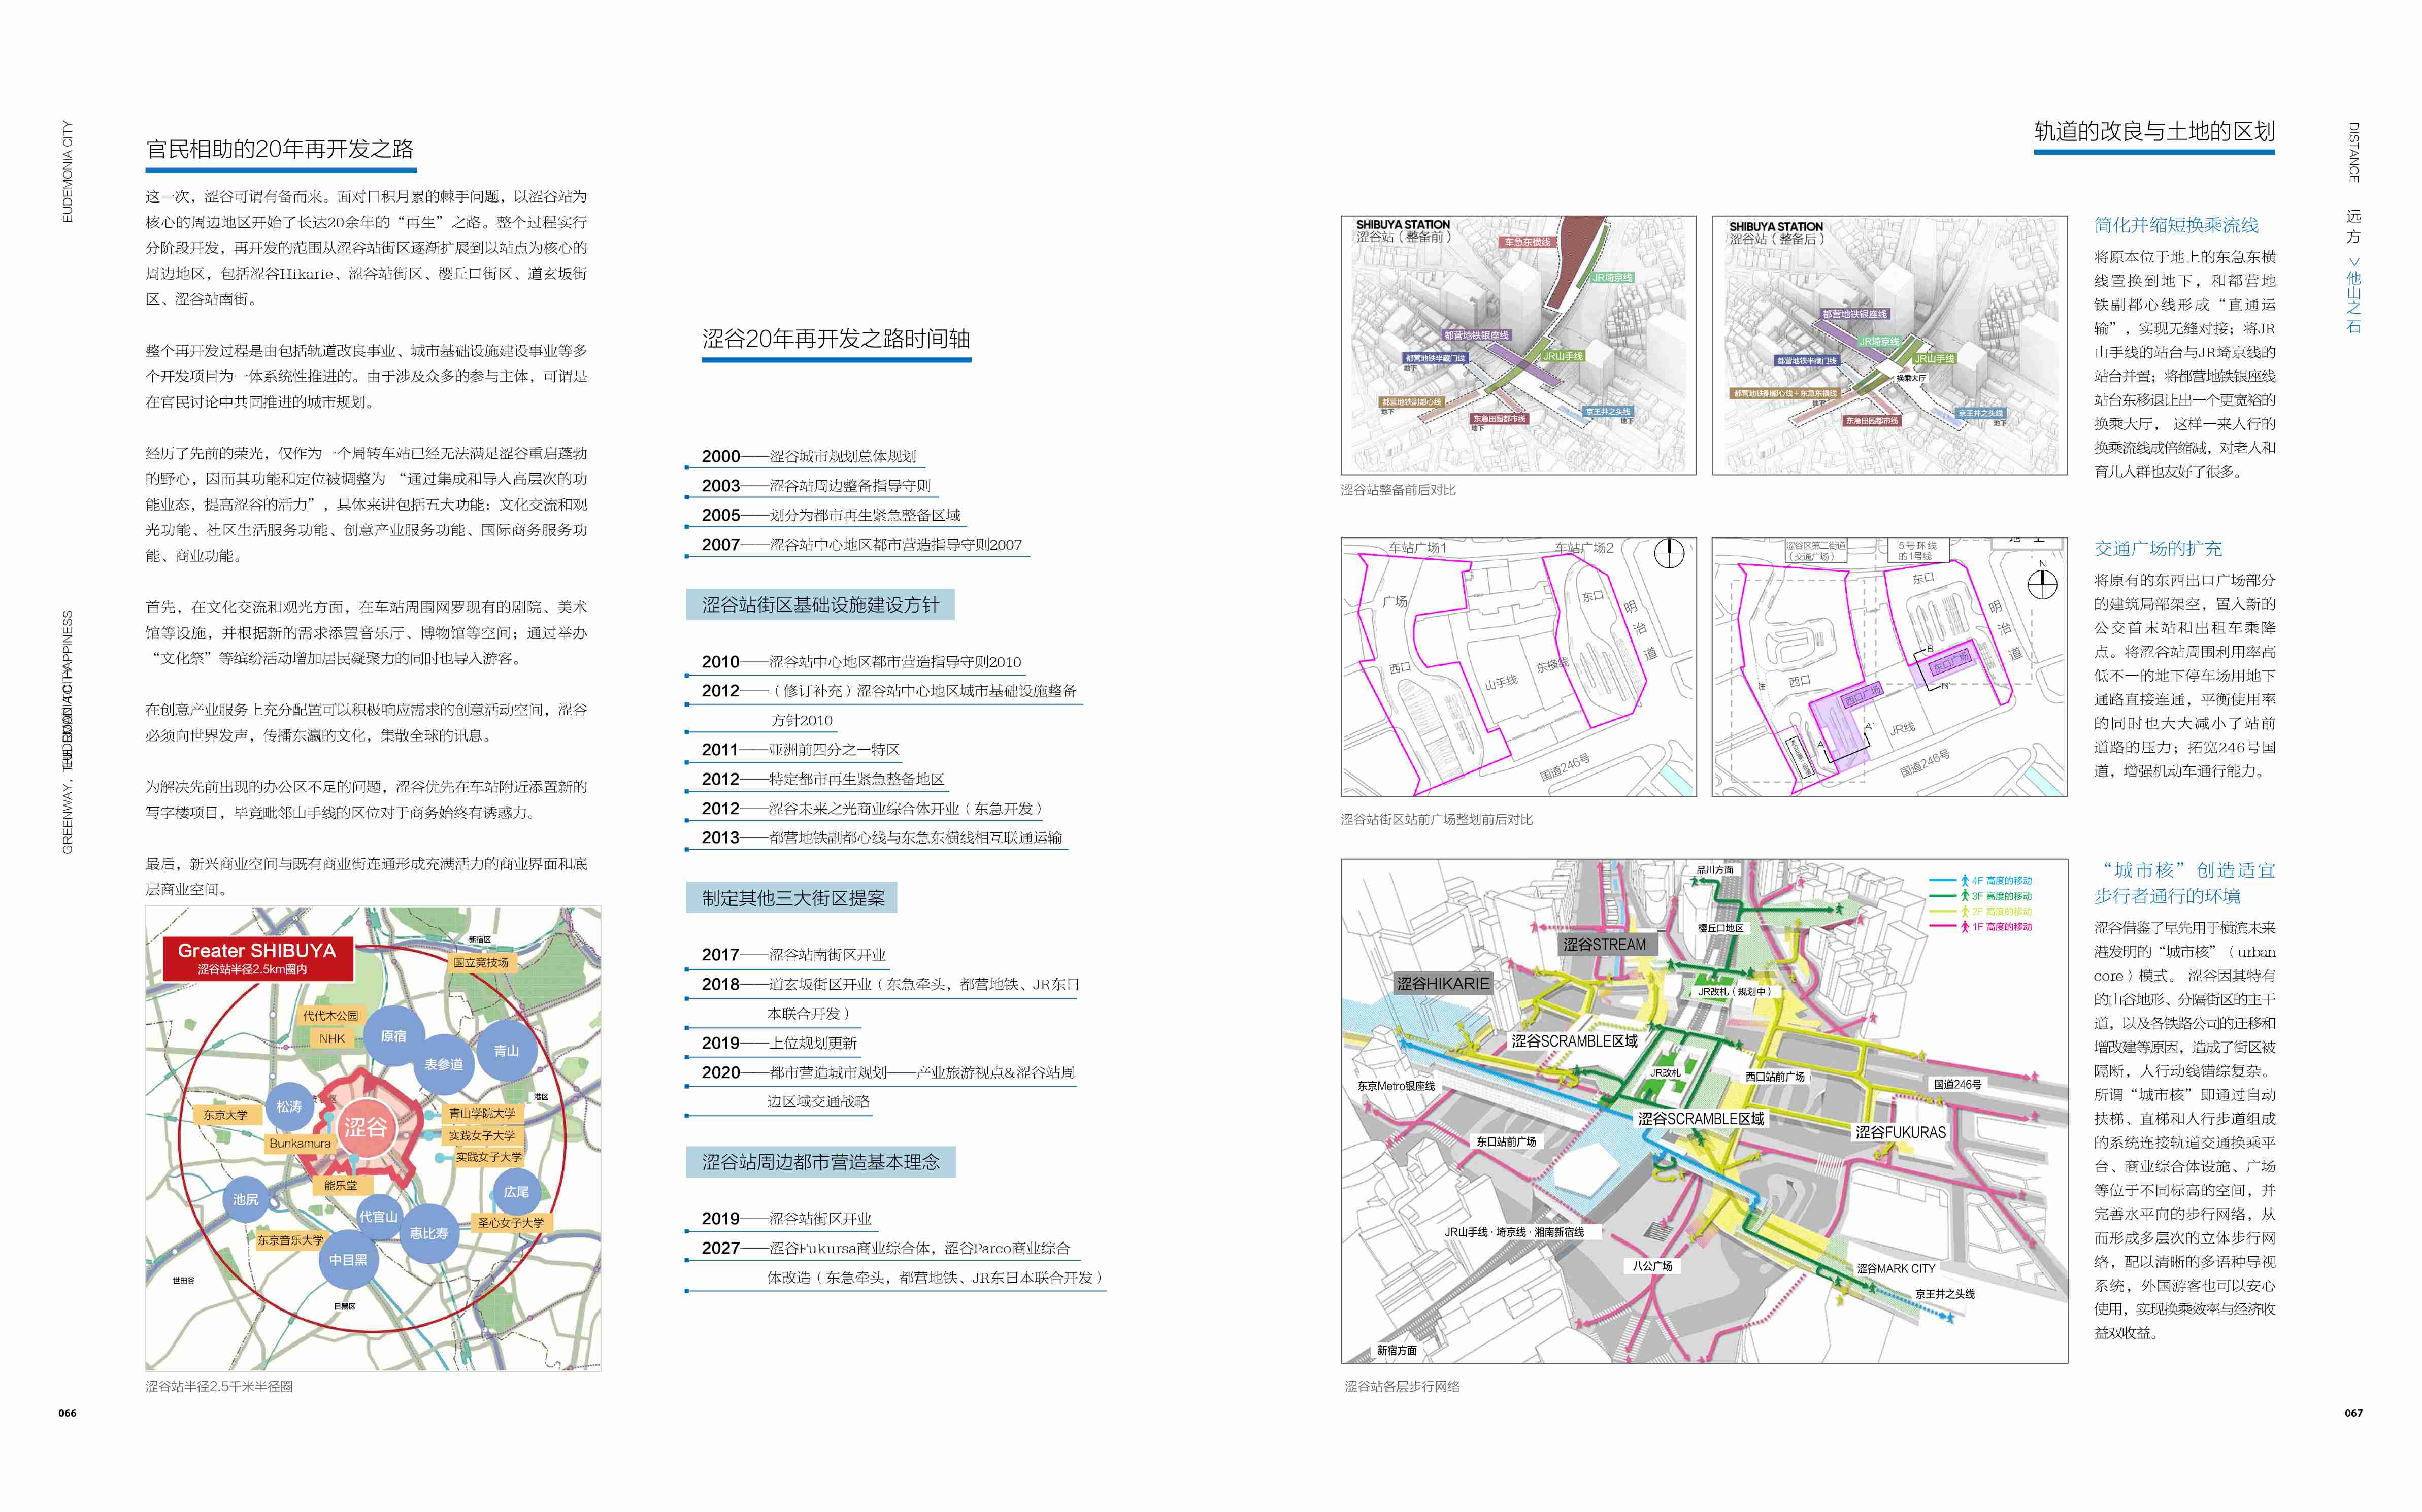2422x1512 pixels.
Task: Click the N north arrow on after-plaza map
Action: [2041, 581]
